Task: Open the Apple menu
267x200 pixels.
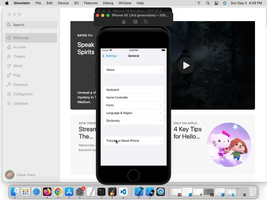Action: (x=7, y=3)
